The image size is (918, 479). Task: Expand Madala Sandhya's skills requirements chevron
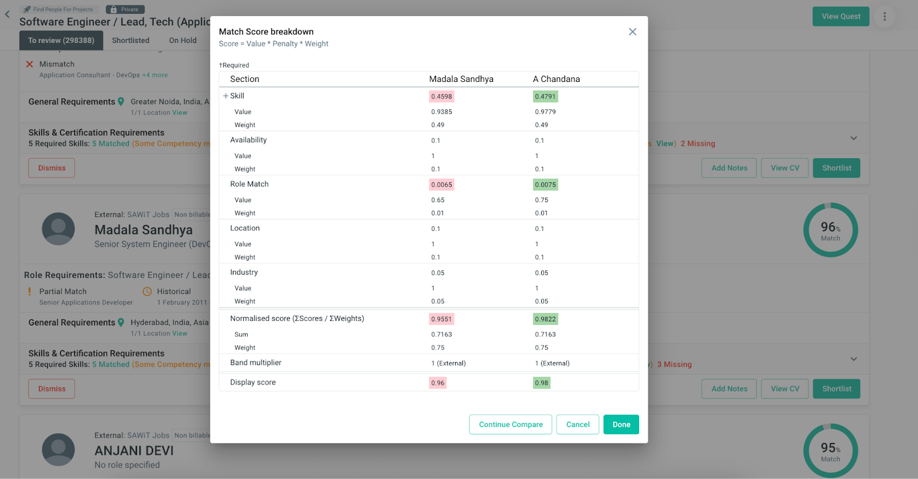coord(853,359)
